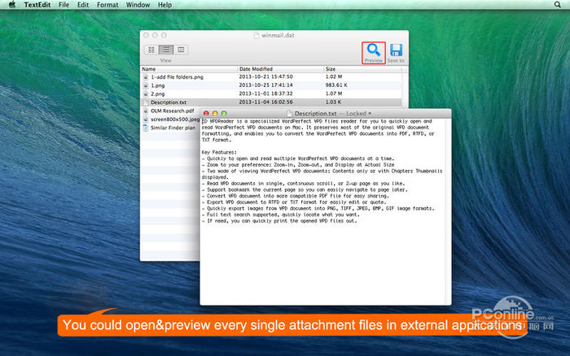Viewport: 570px width, 356px height.
Task: Click the OLM Research.pdf file icon
Action: [146, 111]
